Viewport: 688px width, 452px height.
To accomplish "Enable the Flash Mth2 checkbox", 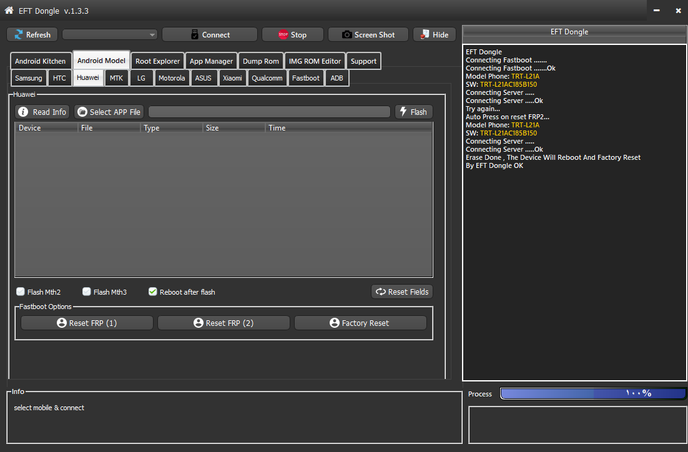I will (20, 292).
